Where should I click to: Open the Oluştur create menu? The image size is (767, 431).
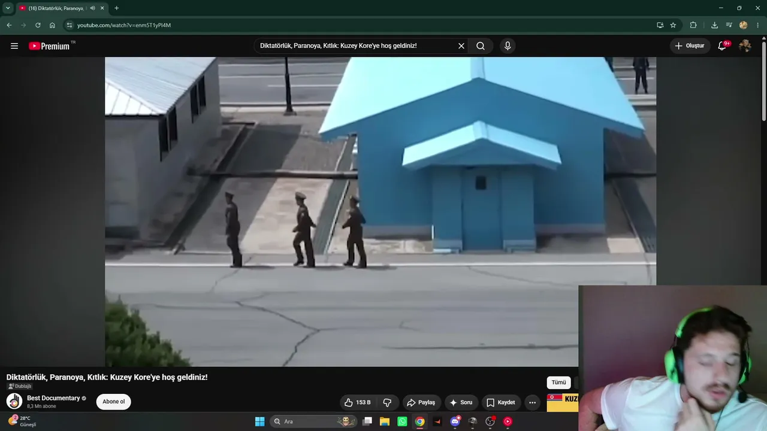tap(690, 46)
